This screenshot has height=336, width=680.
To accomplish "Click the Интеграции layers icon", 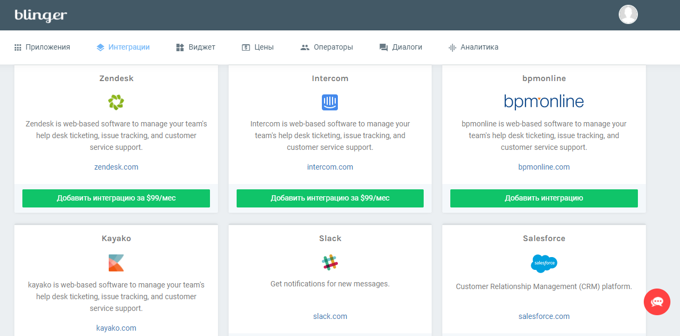I will click(x=100, y=47).
